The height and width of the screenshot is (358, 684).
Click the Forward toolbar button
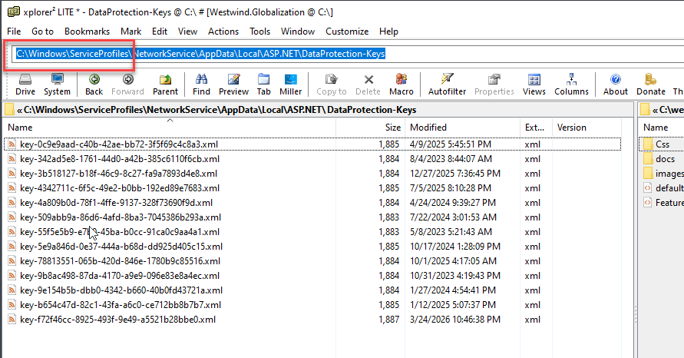click(x=127, y=85)
